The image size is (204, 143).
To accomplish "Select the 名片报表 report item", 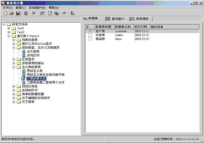I will [x=33, y=52].
